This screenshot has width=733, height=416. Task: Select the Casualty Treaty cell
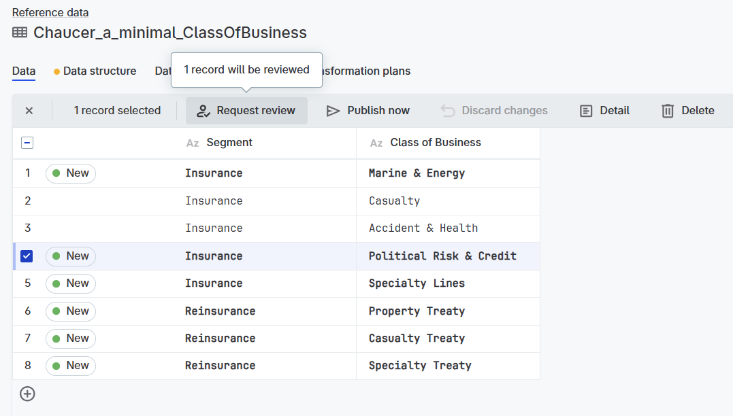pyautogui.click(x=417, y=339)
